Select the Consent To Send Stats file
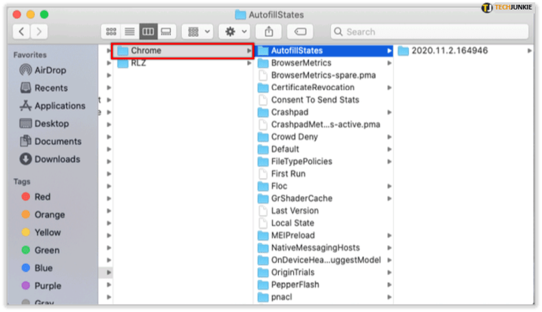 coord(325,100)
